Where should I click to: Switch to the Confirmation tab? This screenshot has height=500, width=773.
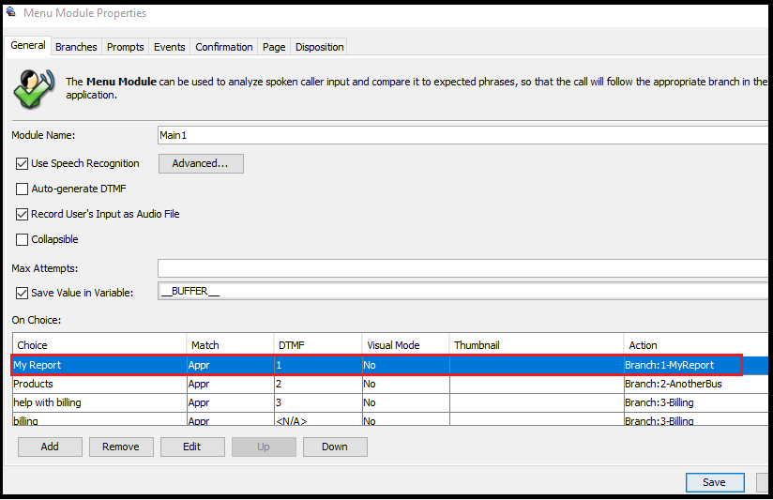(x=224, y=47)
